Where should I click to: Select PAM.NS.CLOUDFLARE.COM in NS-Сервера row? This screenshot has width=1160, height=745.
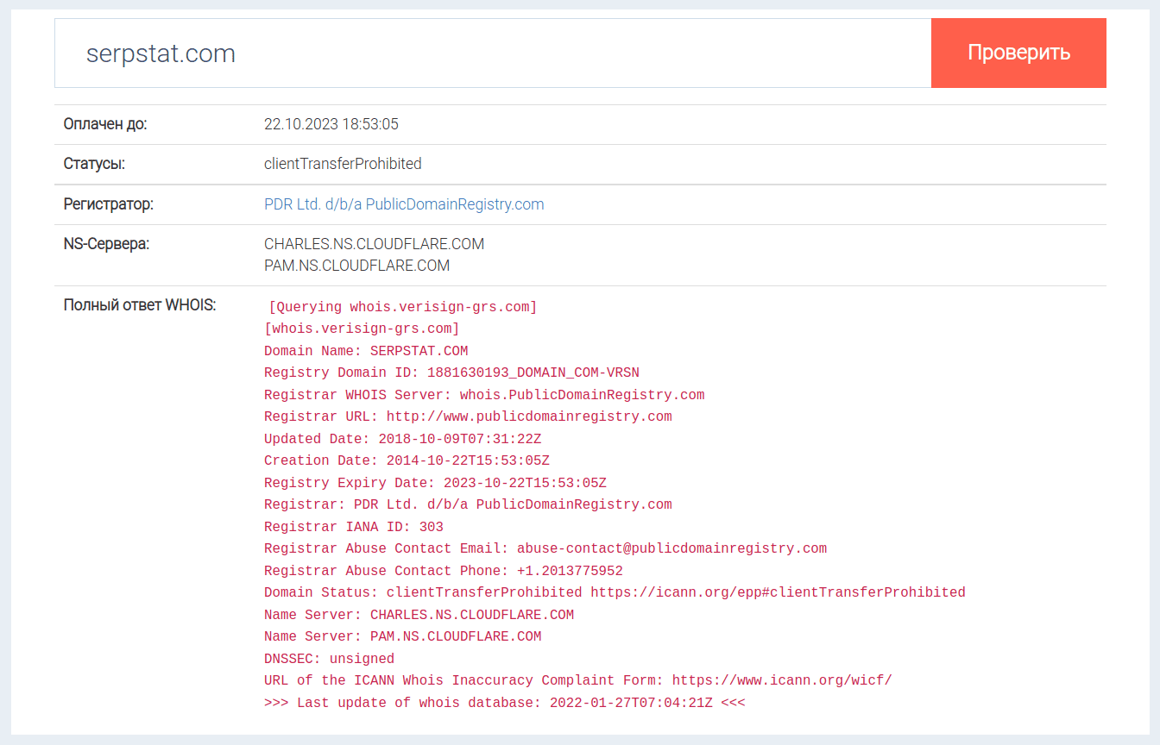point(356,266)
